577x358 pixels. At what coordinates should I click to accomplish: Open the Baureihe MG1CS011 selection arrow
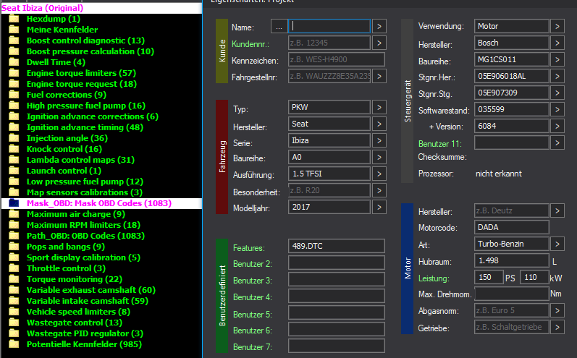pos(557,59)
